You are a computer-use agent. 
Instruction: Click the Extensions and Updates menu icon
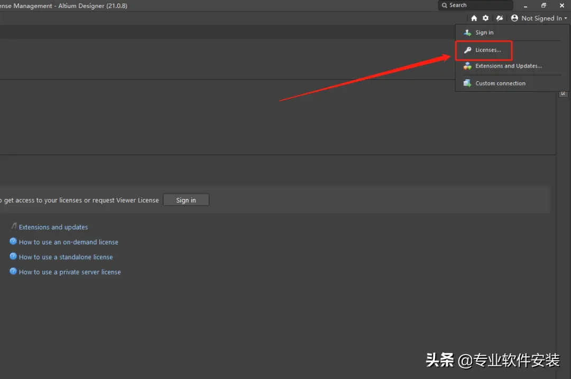click(x=467, y=66)
